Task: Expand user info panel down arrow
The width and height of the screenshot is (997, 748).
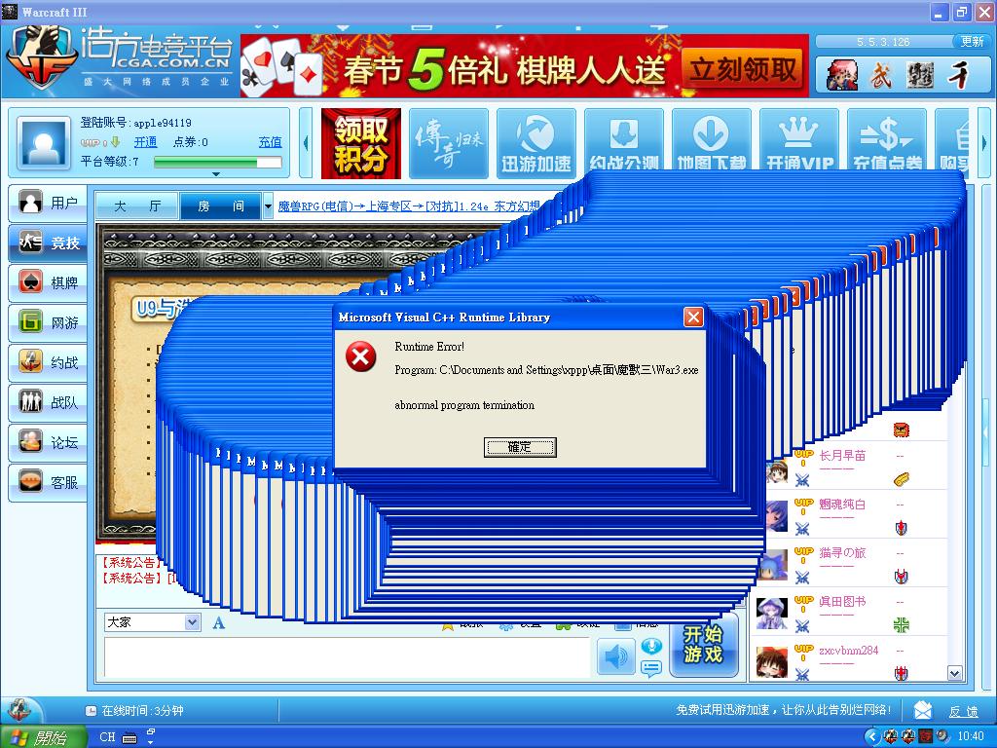Action: [216, 173]
